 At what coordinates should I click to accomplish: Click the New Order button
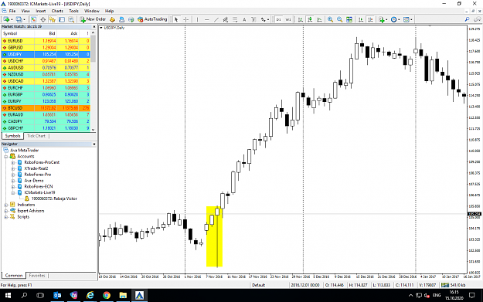coord(93,19)
